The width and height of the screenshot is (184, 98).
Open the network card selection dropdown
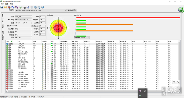click(41, 10)
